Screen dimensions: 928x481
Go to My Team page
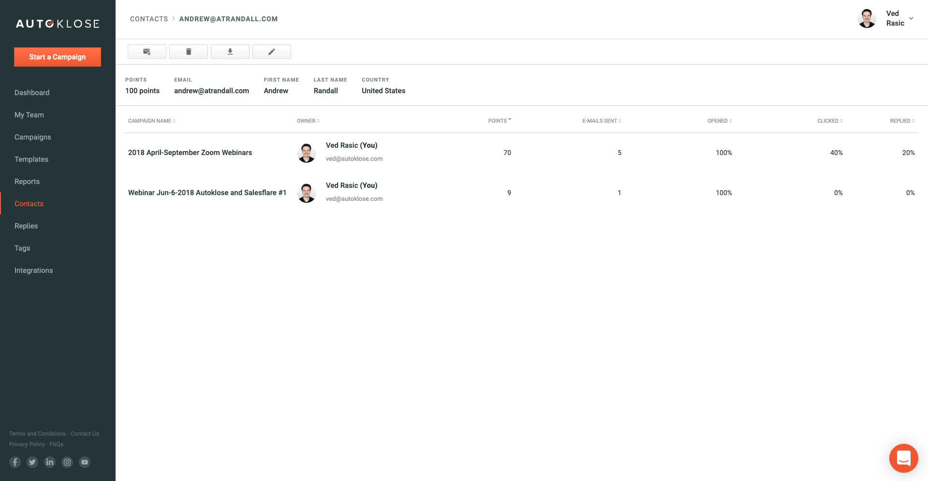coord(29,115)
